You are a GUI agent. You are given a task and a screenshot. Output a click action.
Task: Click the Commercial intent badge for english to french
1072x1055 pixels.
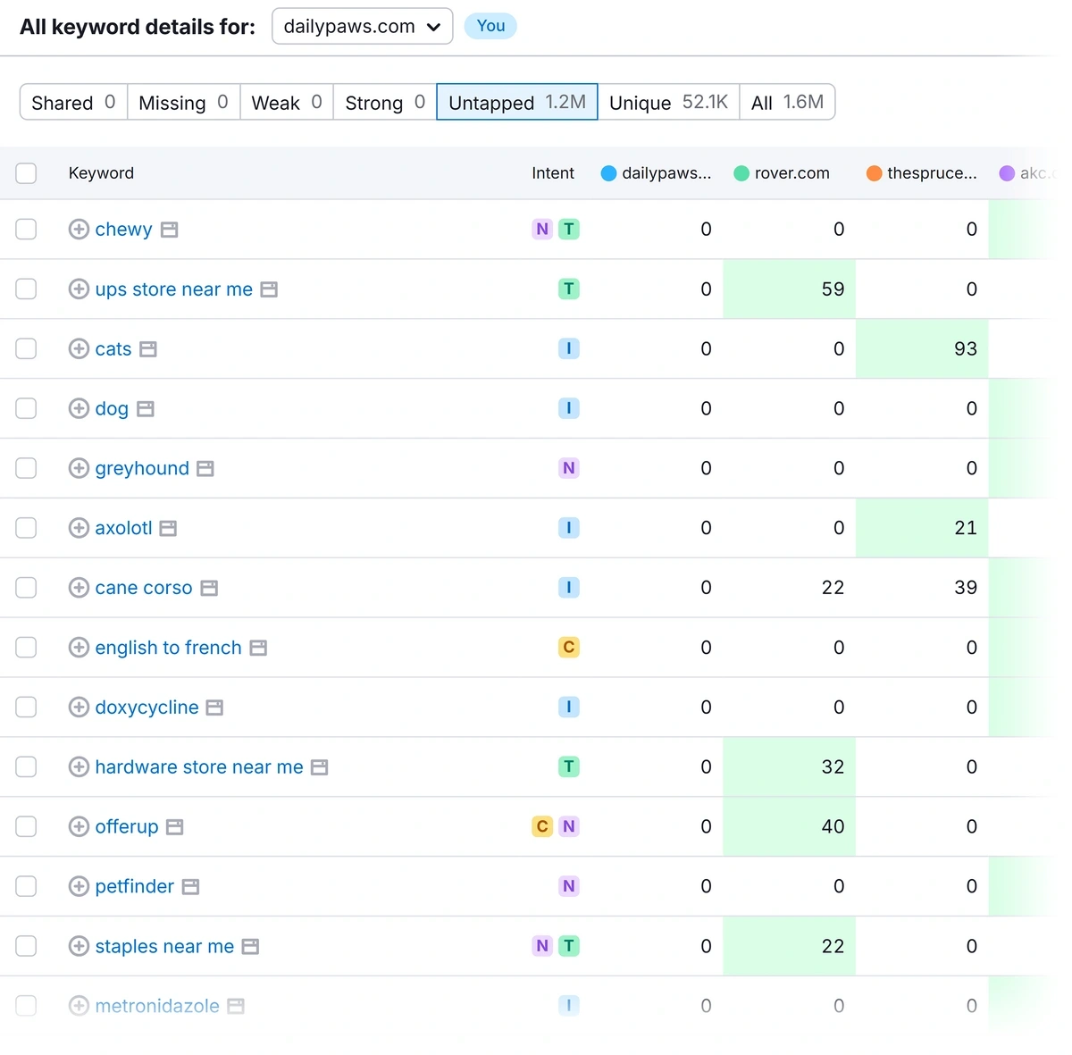(569, 648)
